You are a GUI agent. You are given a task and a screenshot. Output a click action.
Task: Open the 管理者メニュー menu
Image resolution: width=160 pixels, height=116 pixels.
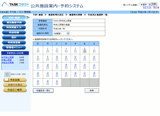[14, 47]
